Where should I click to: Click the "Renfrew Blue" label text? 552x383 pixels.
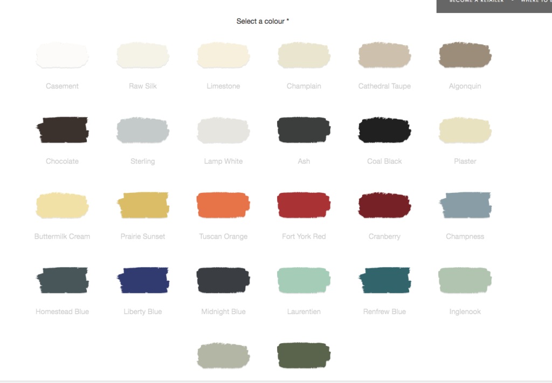pos(384,311)
